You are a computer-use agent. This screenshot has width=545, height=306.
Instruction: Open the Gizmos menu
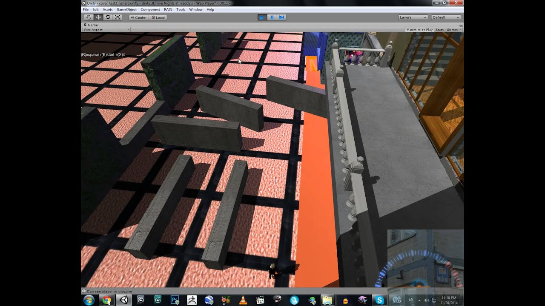click(453, 30)
